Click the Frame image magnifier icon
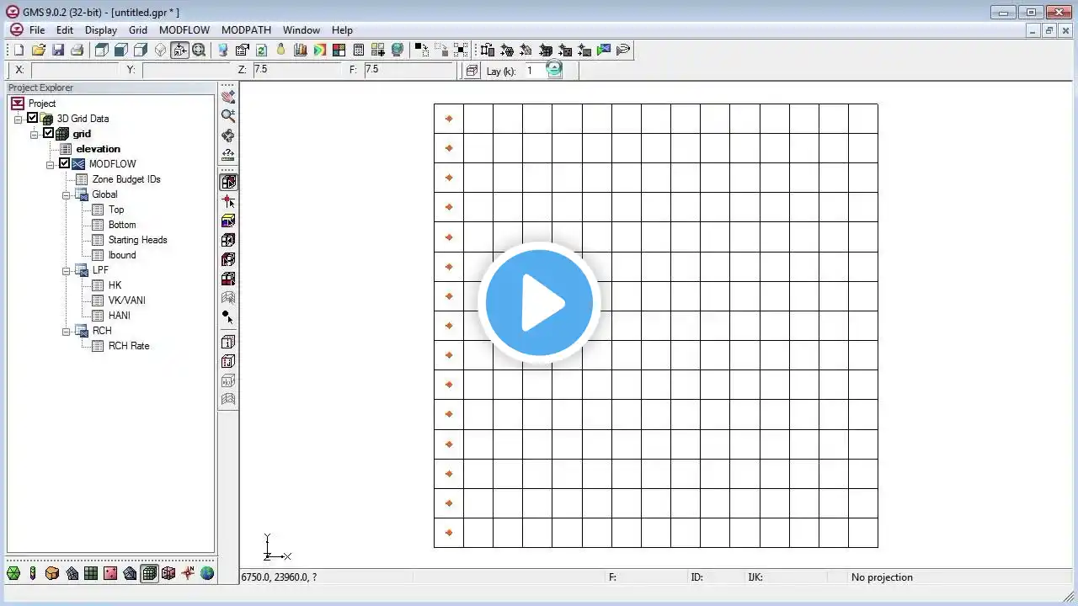This screenshot has height=606, width=1078. tap(199, 50)
